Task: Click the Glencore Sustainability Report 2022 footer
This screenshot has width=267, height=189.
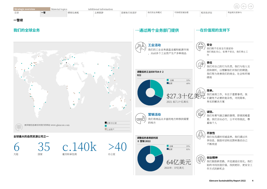Action: click(227, 181)
